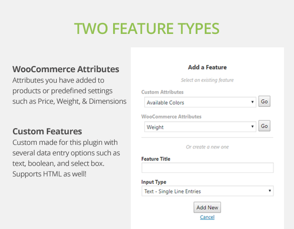Click the 'Or create a new one' text
The image size is (294, 229).
coord(207,147)
